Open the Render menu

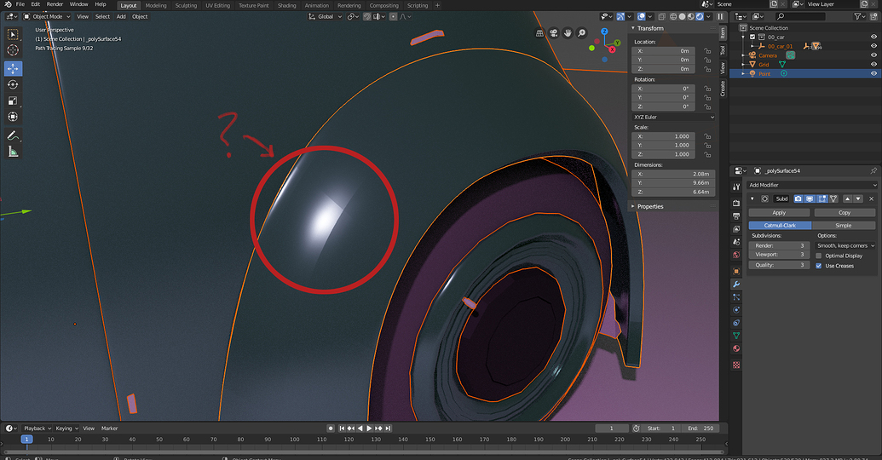(55, 4)
